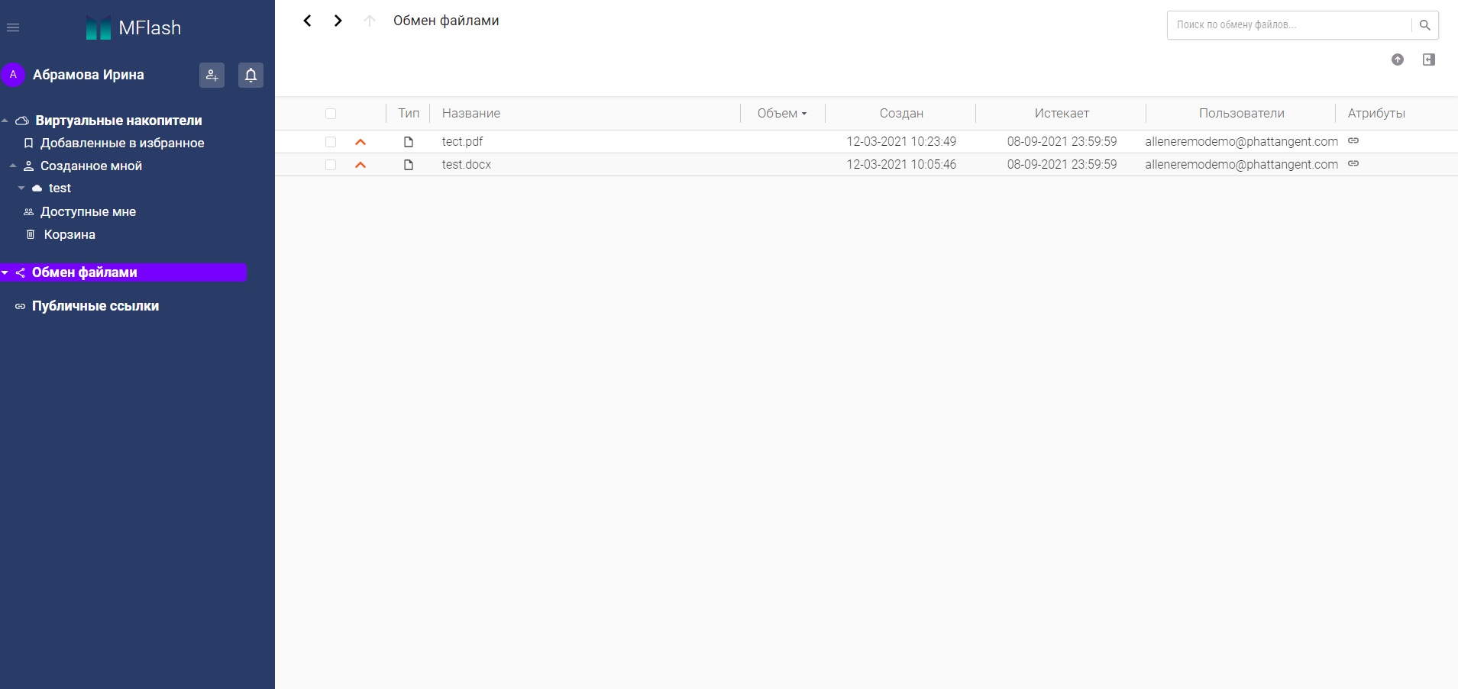This screenshot has width=1458, height=689.
Task: Go back with left arrow
Action: [x=307, y=21]
